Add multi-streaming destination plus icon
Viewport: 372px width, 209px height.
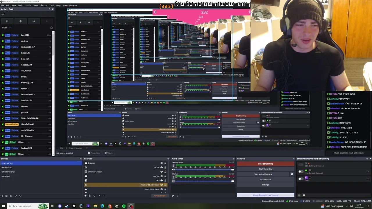click(x=299, y=195)
